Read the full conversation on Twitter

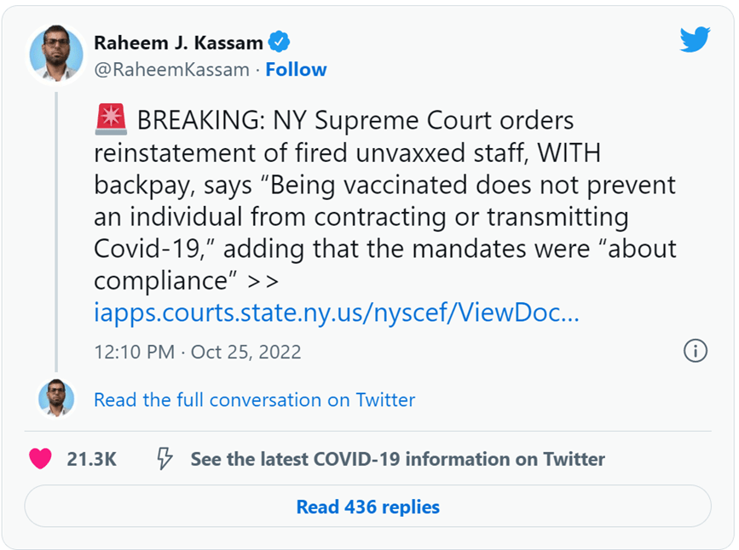[x=254, y=399]
